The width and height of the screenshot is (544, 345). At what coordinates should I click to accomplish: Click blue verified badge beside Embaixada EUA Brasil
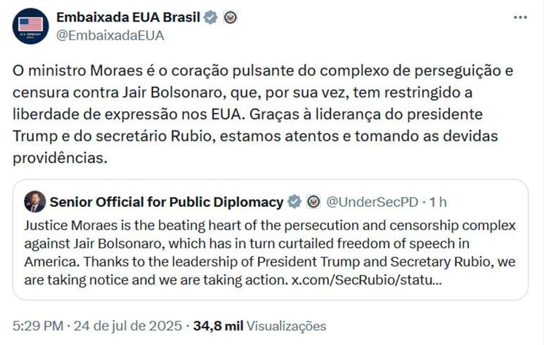210,17
